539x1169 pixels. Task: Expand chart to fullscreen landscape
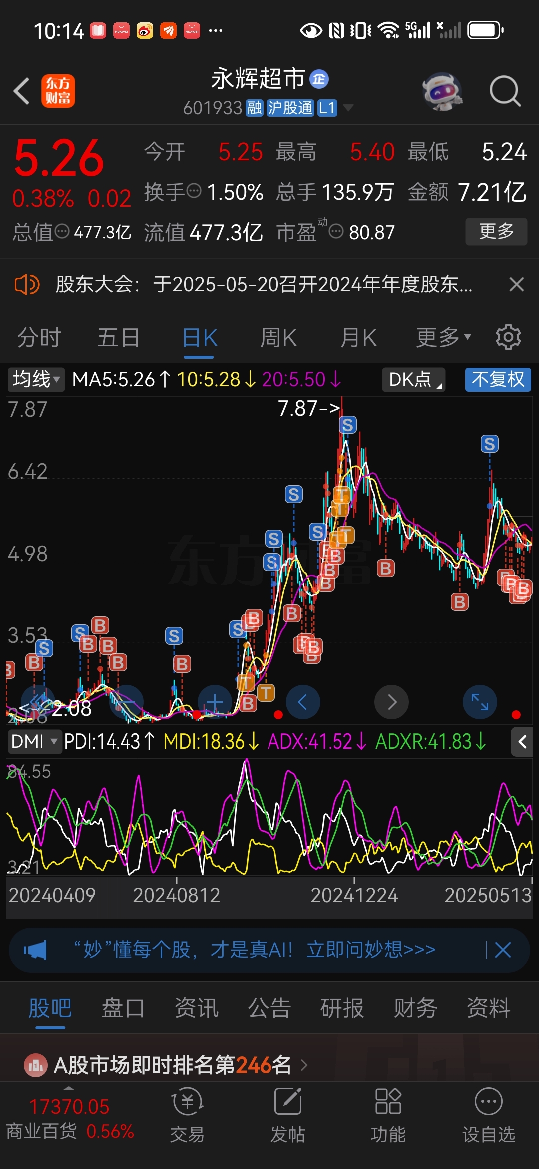[x=480, y=702]
